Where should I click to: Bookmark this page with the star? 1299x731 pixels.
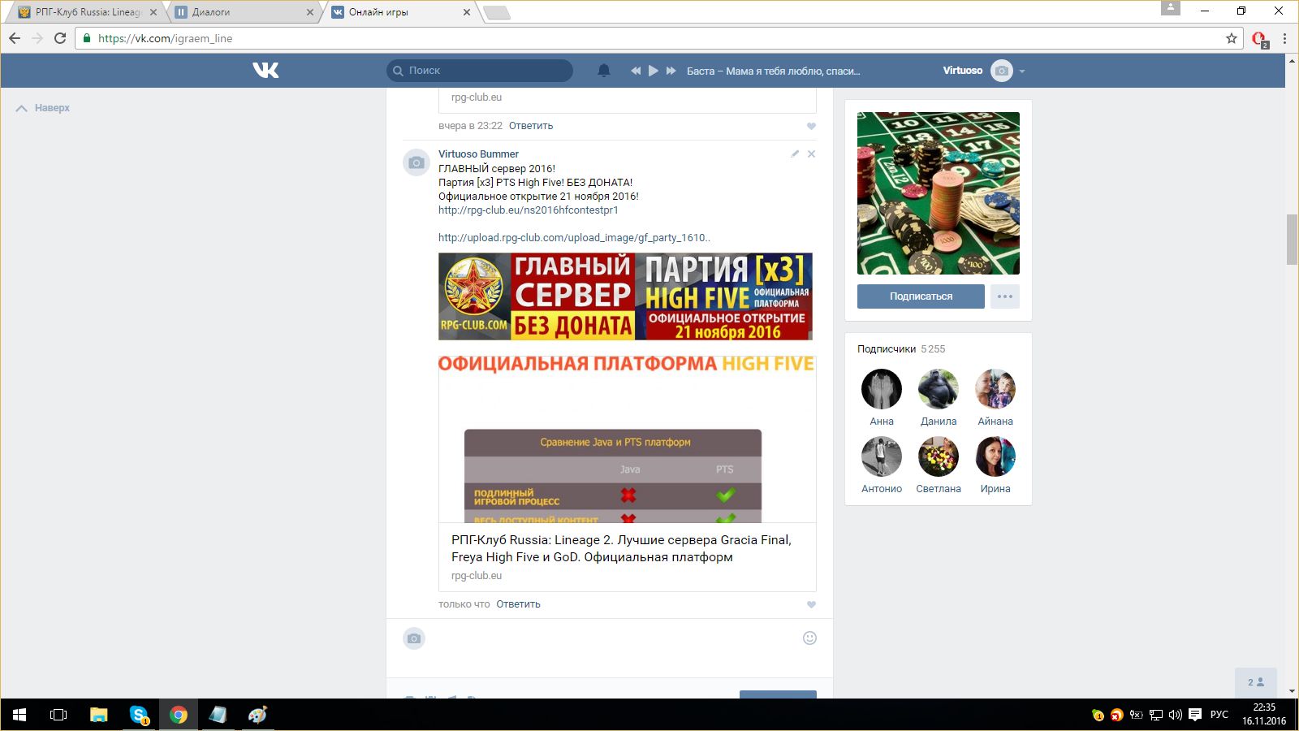pyautogui.click(x=1232, y=38)
